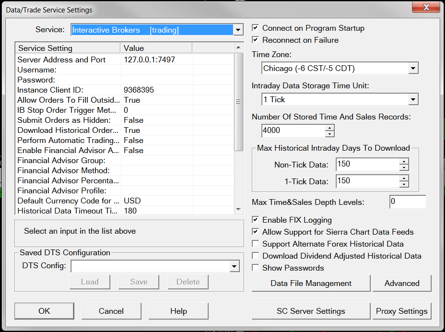Open the Service dropdown list
Viewport: 445px width, 332px height.
238,30
